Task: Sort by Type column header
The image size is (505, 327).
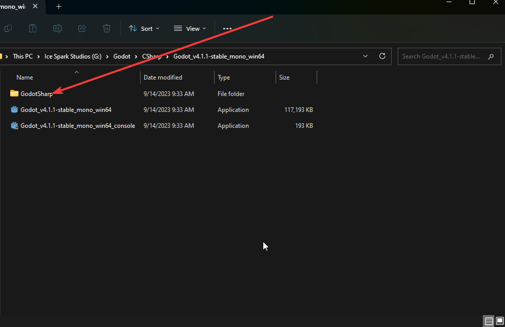Action: [x=224, y=78]
